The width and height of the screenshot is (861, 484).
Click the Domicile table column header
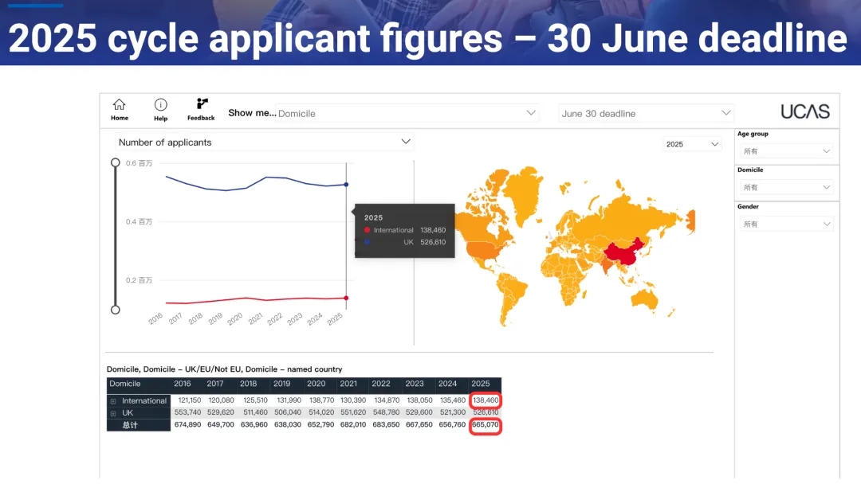click(x=125, y=384)
